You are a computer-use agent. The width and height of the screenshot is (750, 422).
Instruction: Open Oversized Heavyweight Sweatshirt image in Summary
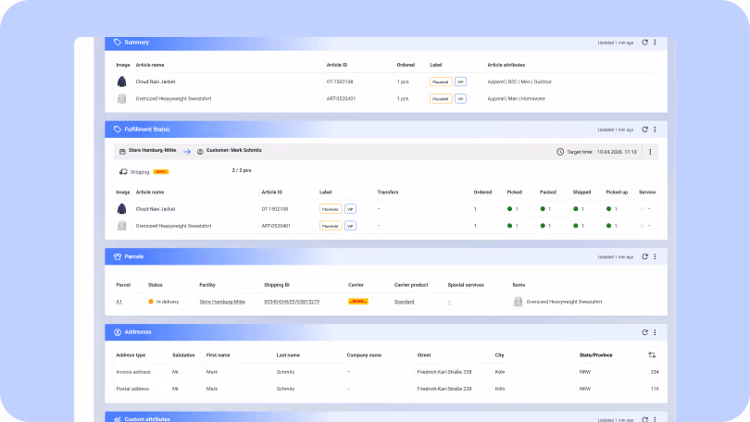pyautogui.click(x=121, y=99)
